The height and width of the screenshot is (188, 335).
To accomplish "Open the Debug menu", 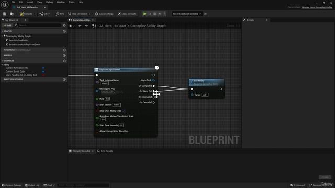I will [x=49, y=2].
